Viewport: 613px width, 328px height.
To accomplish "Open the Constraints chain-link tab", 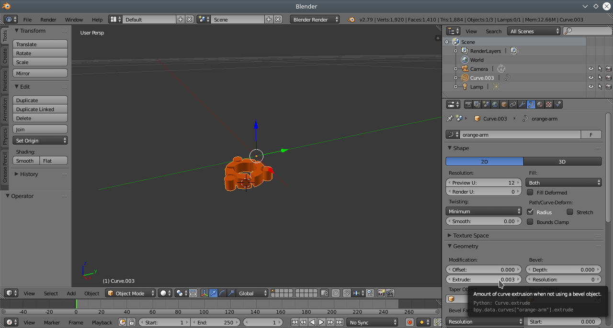I will (513, 104).
